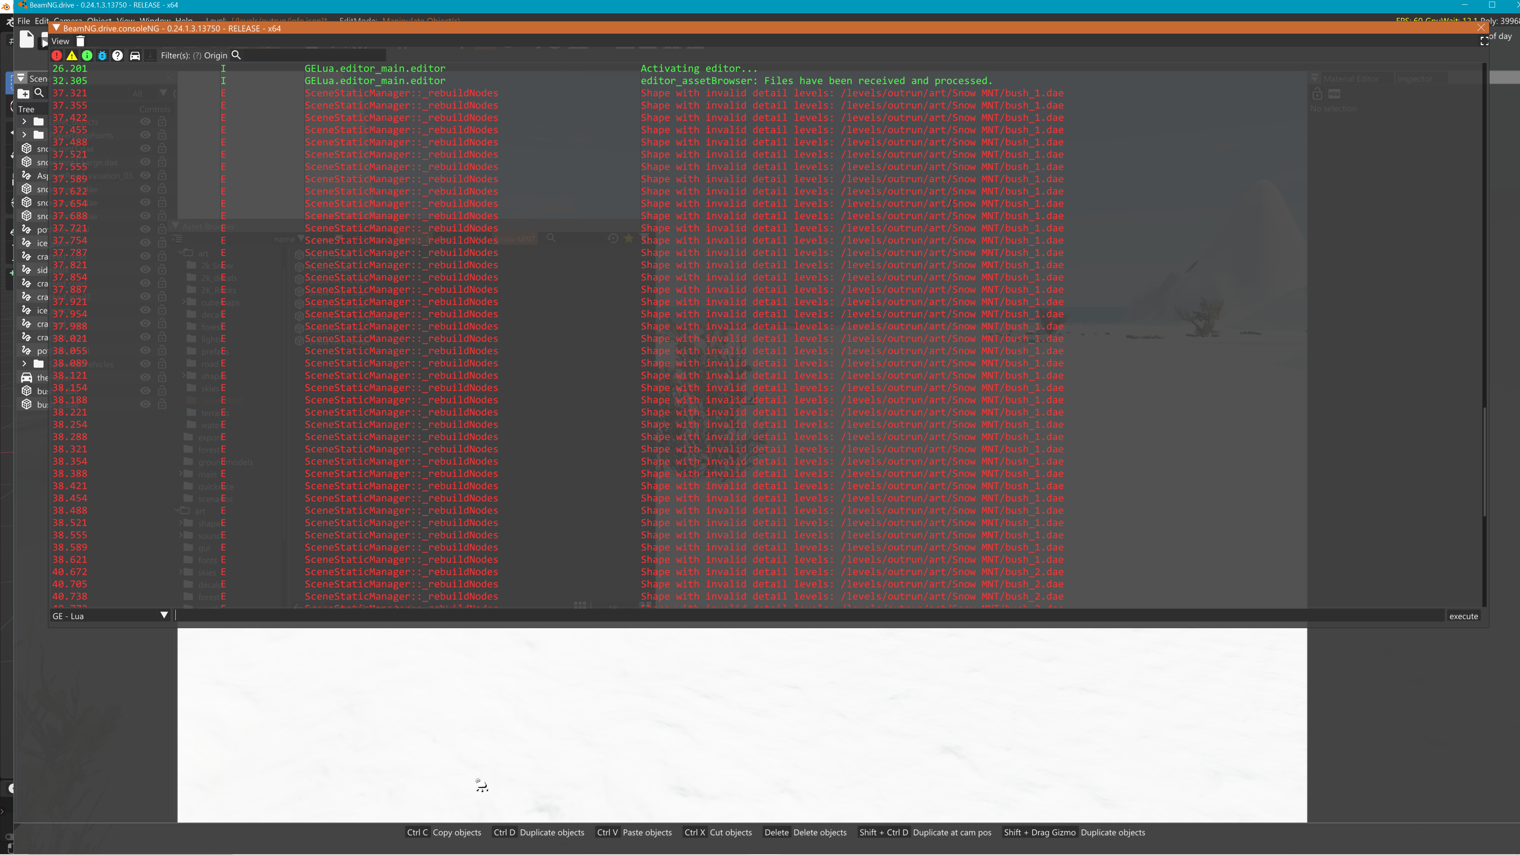Open the Scene Tree panel dropdown triangle
Screen dimensions: 1520x855
coord(21,78)
